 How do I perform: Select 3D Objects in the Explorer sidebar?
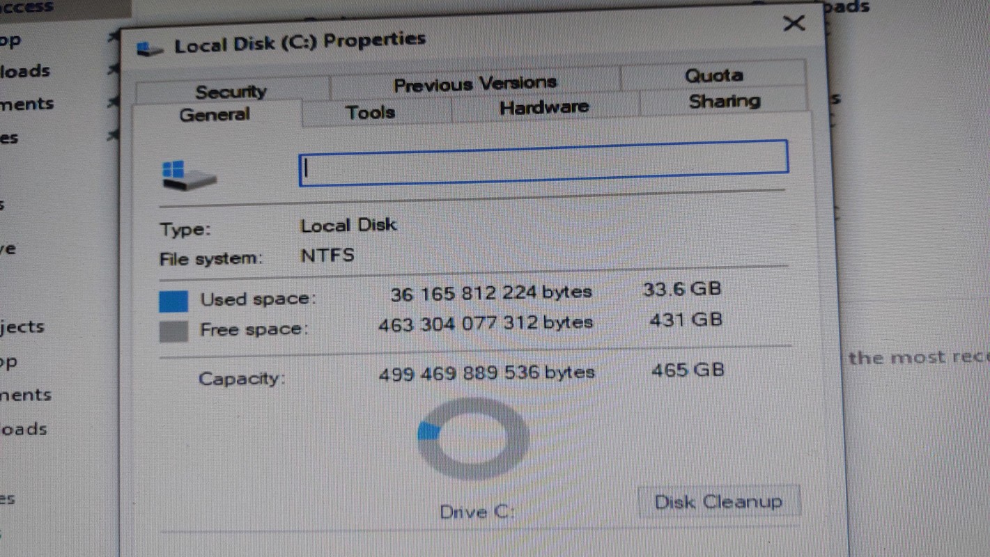[x=22, y=327]
